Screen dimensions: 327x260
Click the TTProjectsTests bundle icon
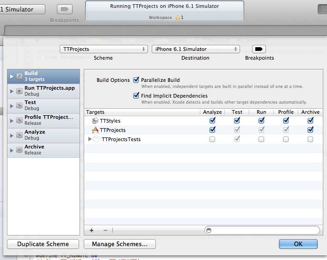click(x=96, y=139)
